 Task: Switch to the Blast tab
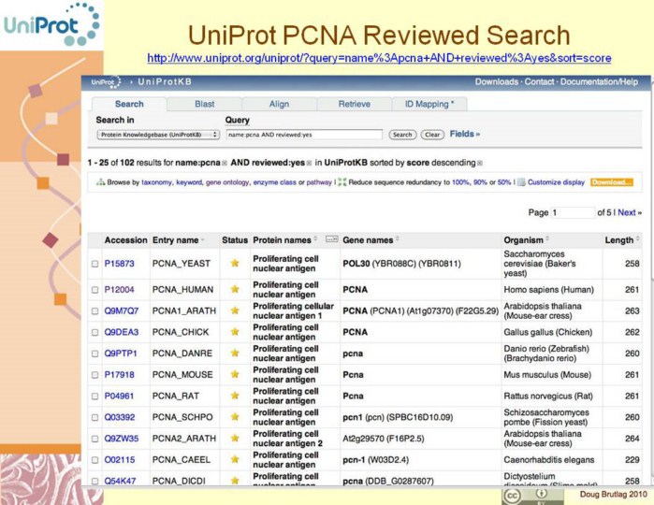click(x=204, y=104)
